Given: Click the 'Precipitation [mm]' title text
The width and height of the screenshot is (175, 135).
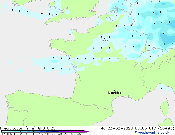Looking at the screenshot, I should point(18,128).
